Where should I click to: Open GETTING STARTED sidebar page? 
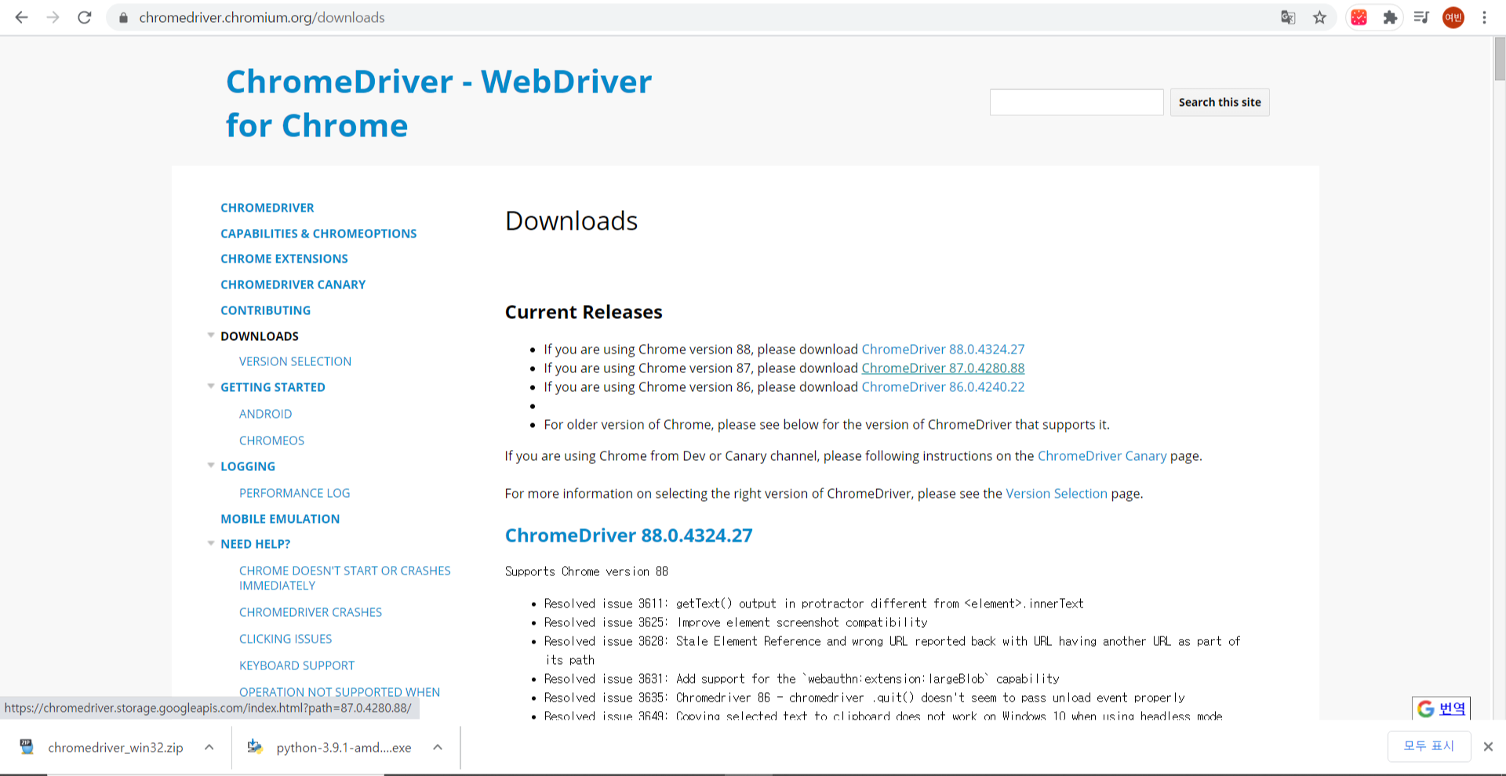pyautogui.click(x=272, y=387)
